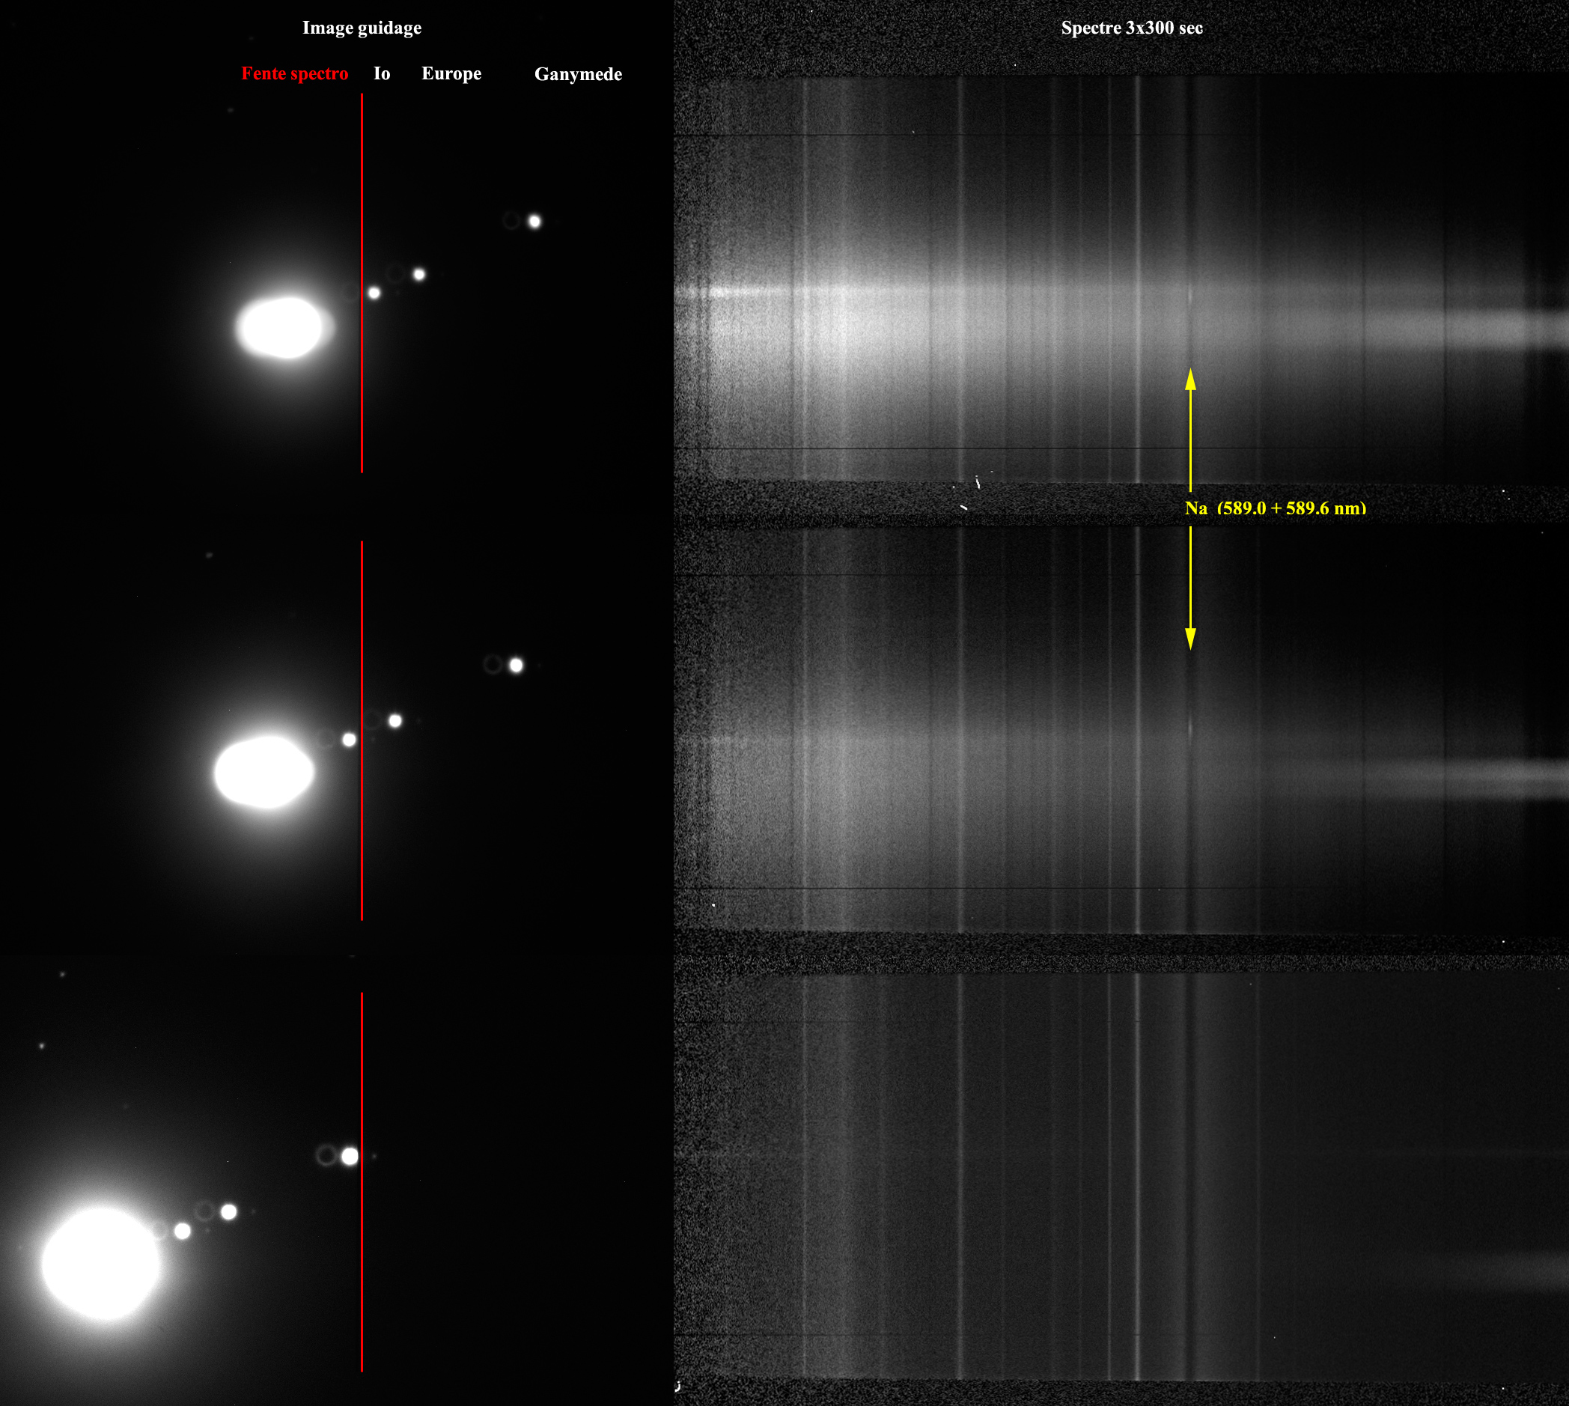
Task: Click Ganymede moon dot in middle guide image
Action: [516, 665]
